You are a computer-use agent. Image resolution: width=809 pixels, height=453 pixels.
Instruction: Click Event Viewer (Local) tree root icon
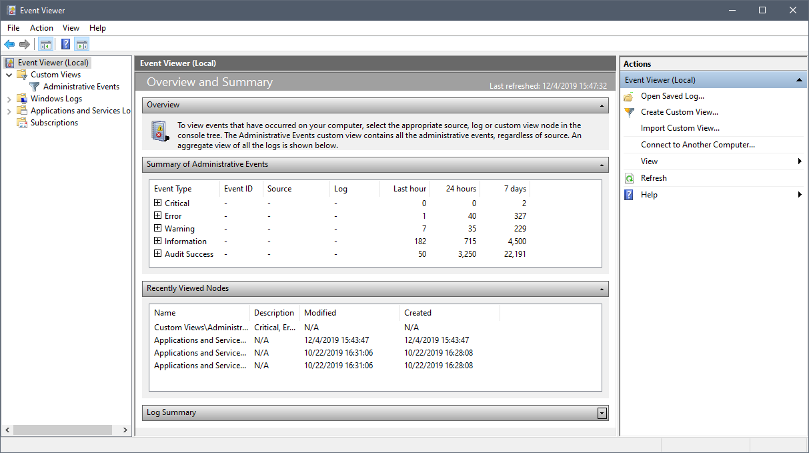pos(9,63)
